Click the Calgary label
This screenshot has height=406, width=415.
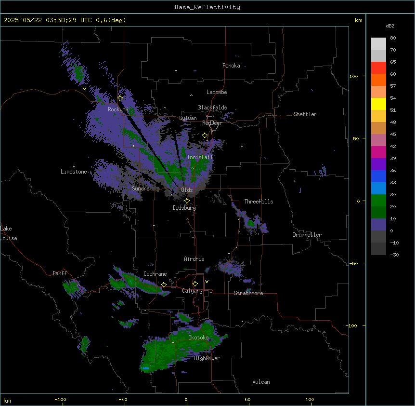pyautogui.click(x=192, y=291)
